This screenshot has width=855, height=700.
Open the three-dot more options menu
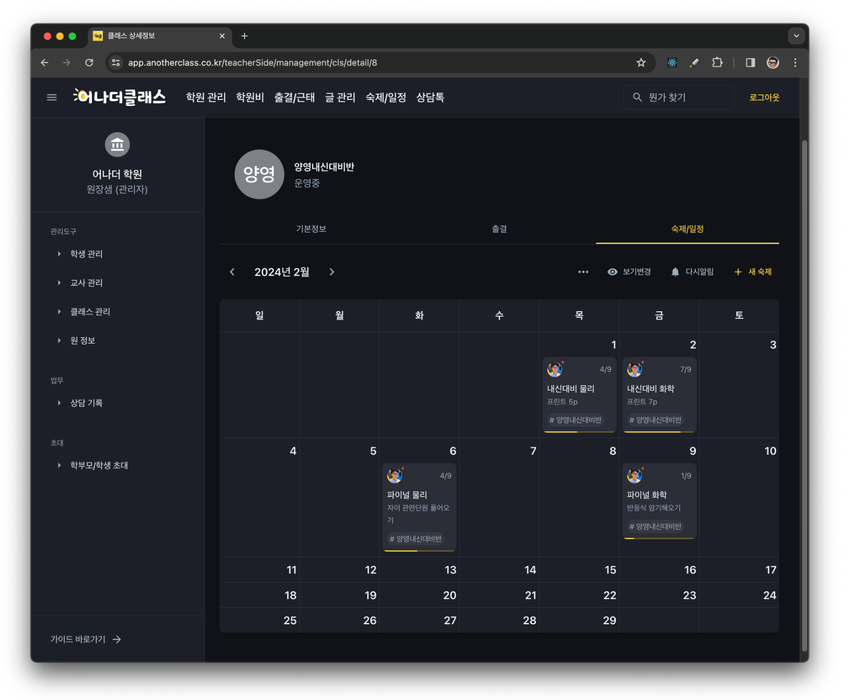[583, 272]
